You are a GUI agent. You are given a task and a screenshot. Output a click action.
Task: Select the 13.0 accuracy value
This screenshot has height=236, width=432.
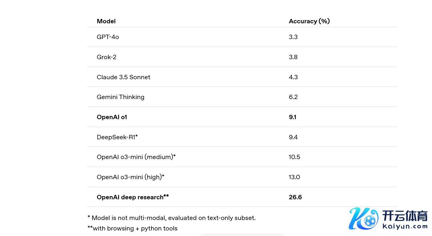pos(294,177)
